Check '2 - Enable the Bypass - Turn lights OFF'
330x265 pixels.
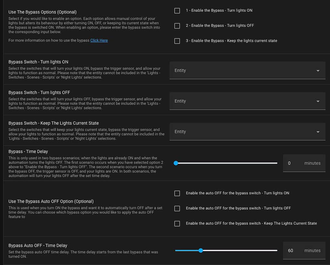click(177, 26)
